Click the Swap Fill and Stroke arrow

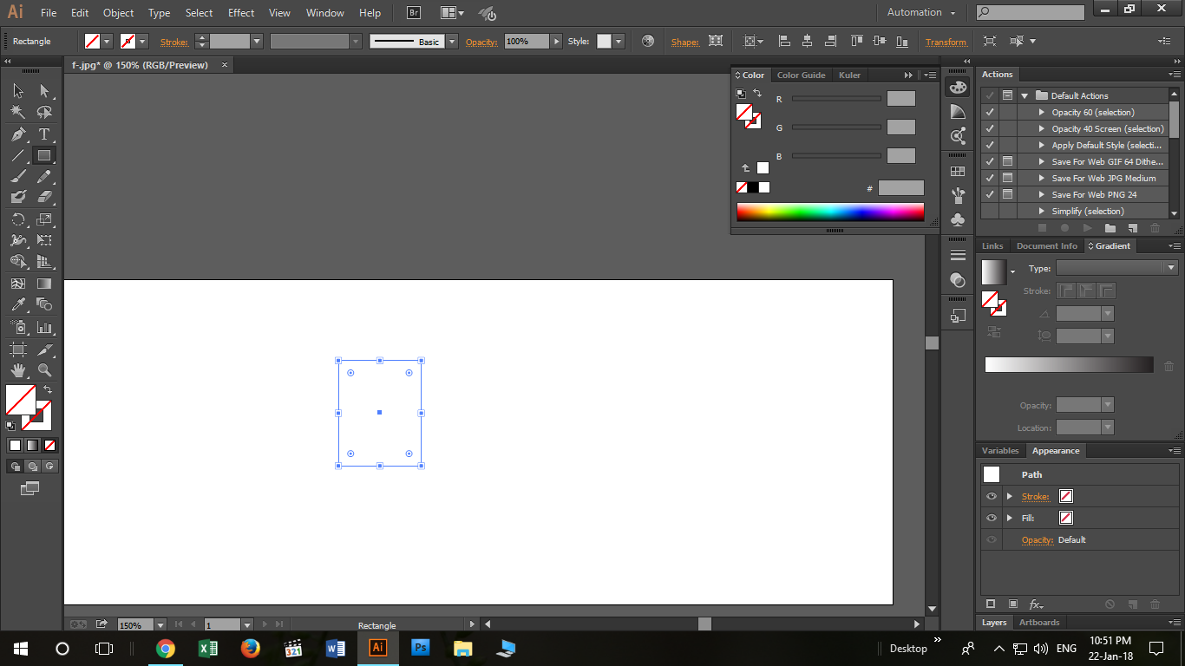[48, 390]
